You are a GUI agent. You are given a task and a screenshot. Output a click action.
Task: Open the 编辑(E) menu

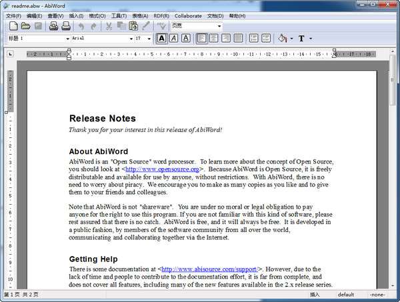coord(34,16)
